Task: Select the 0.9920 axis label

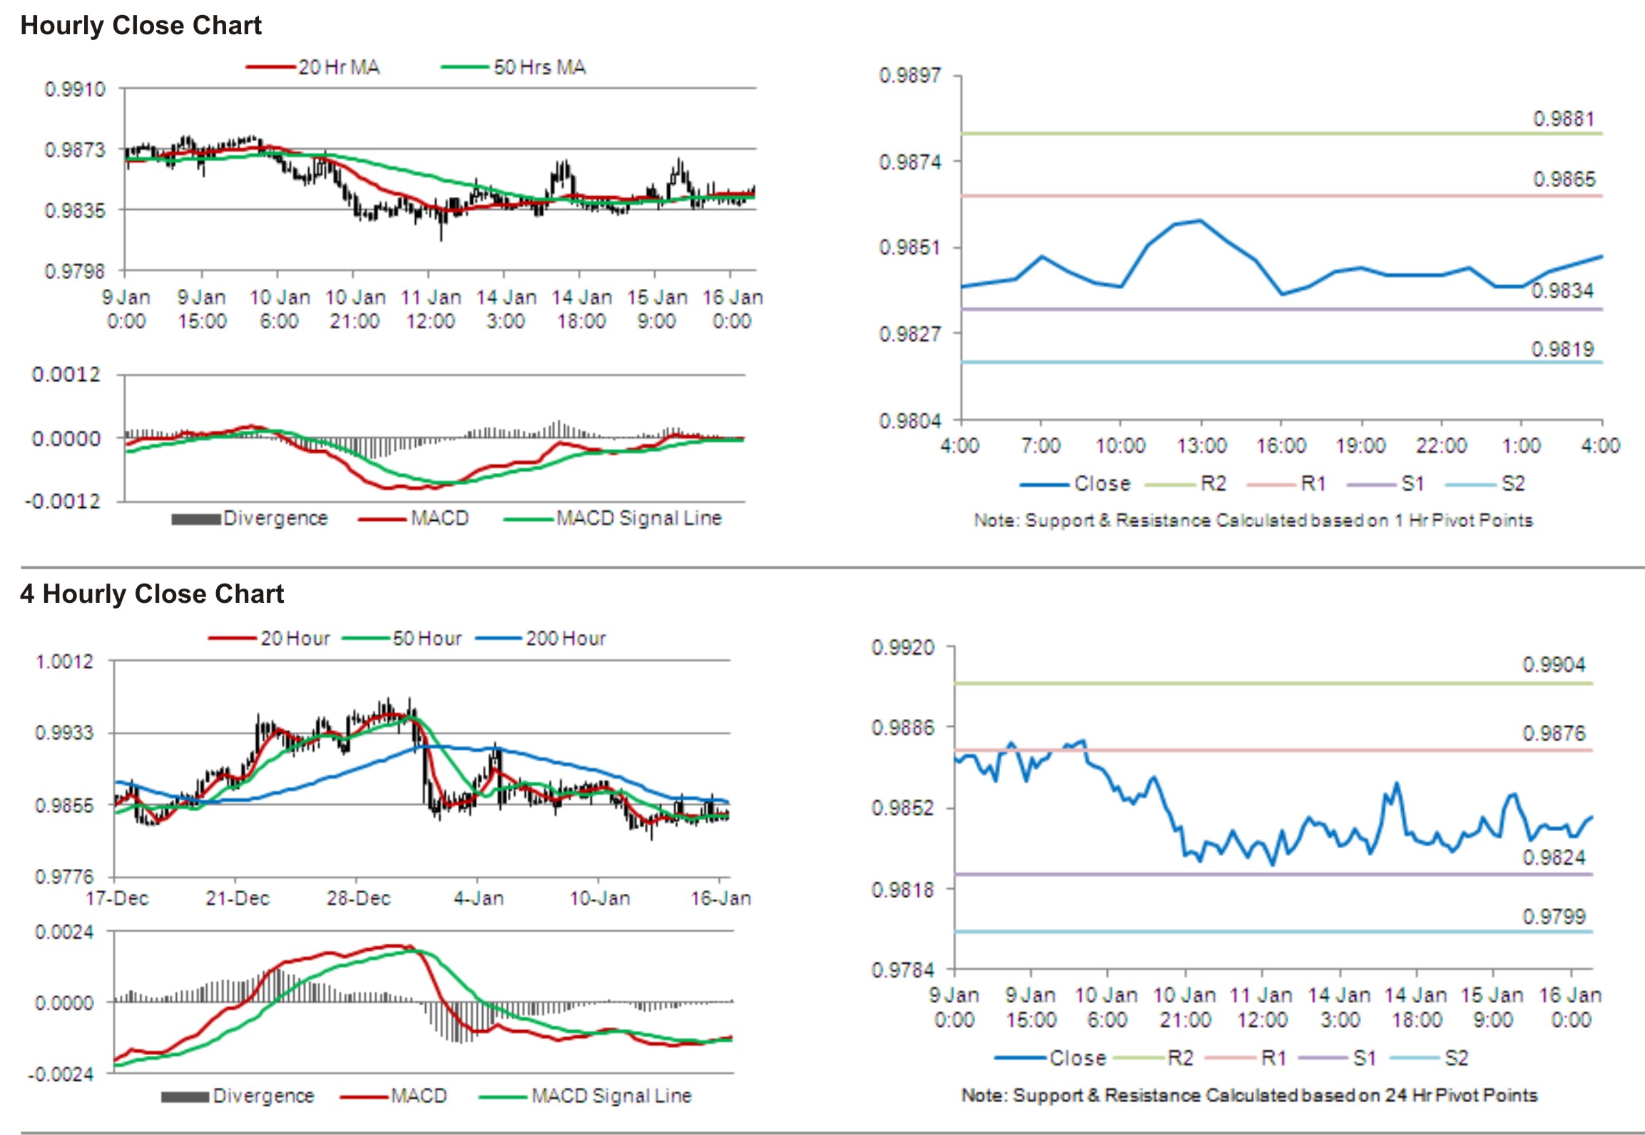Action: point(903,648)
